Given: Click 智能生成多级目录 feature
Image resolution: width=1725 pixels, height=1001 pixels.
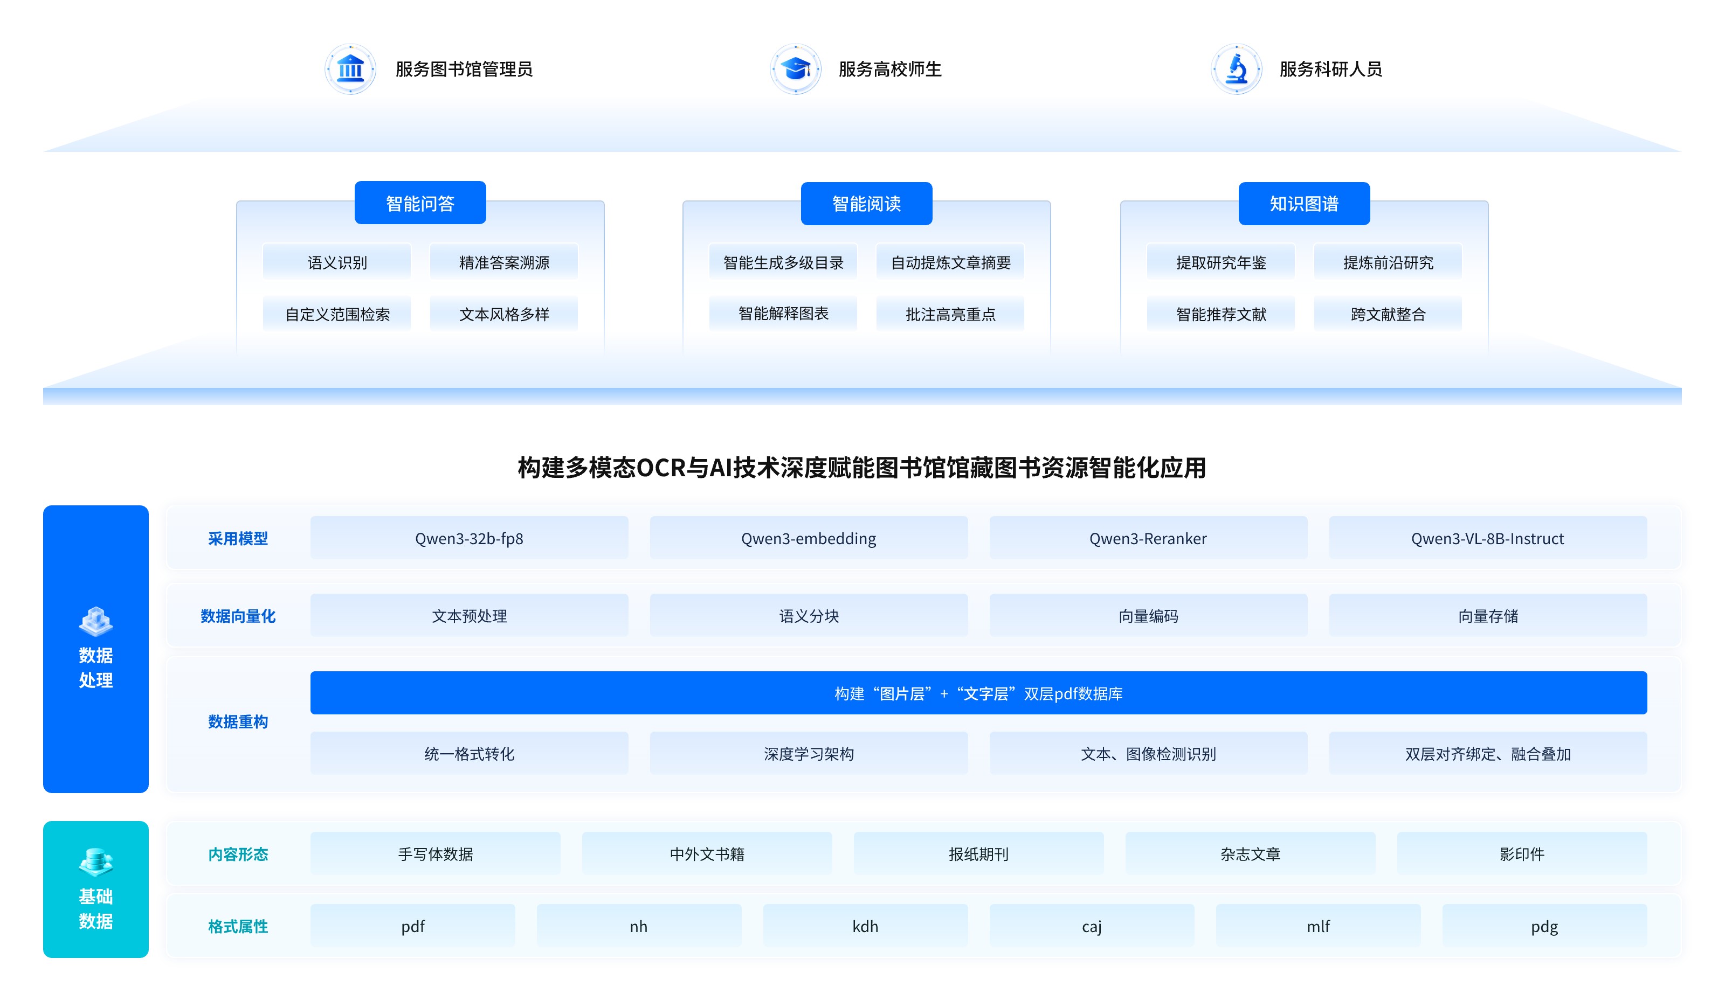Looking at the screenshot, I should pyautogui.click(x=783, y=262).
